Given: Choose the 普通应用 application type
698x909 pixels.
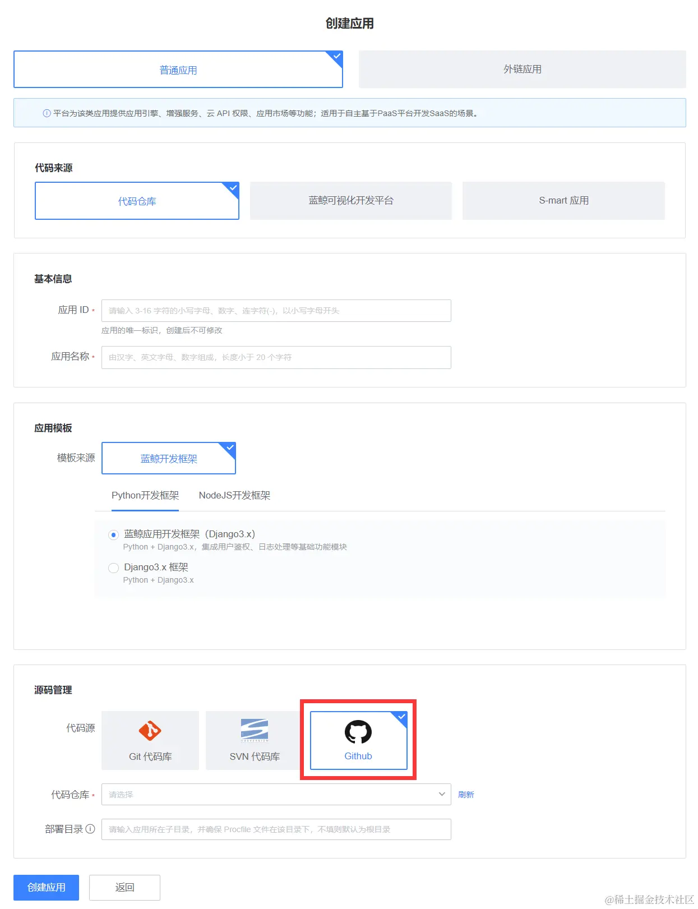Looking at the screenshot, I should (178, 70).
